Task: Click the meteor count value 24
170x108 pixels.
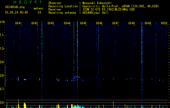Action: coord(39,12)
